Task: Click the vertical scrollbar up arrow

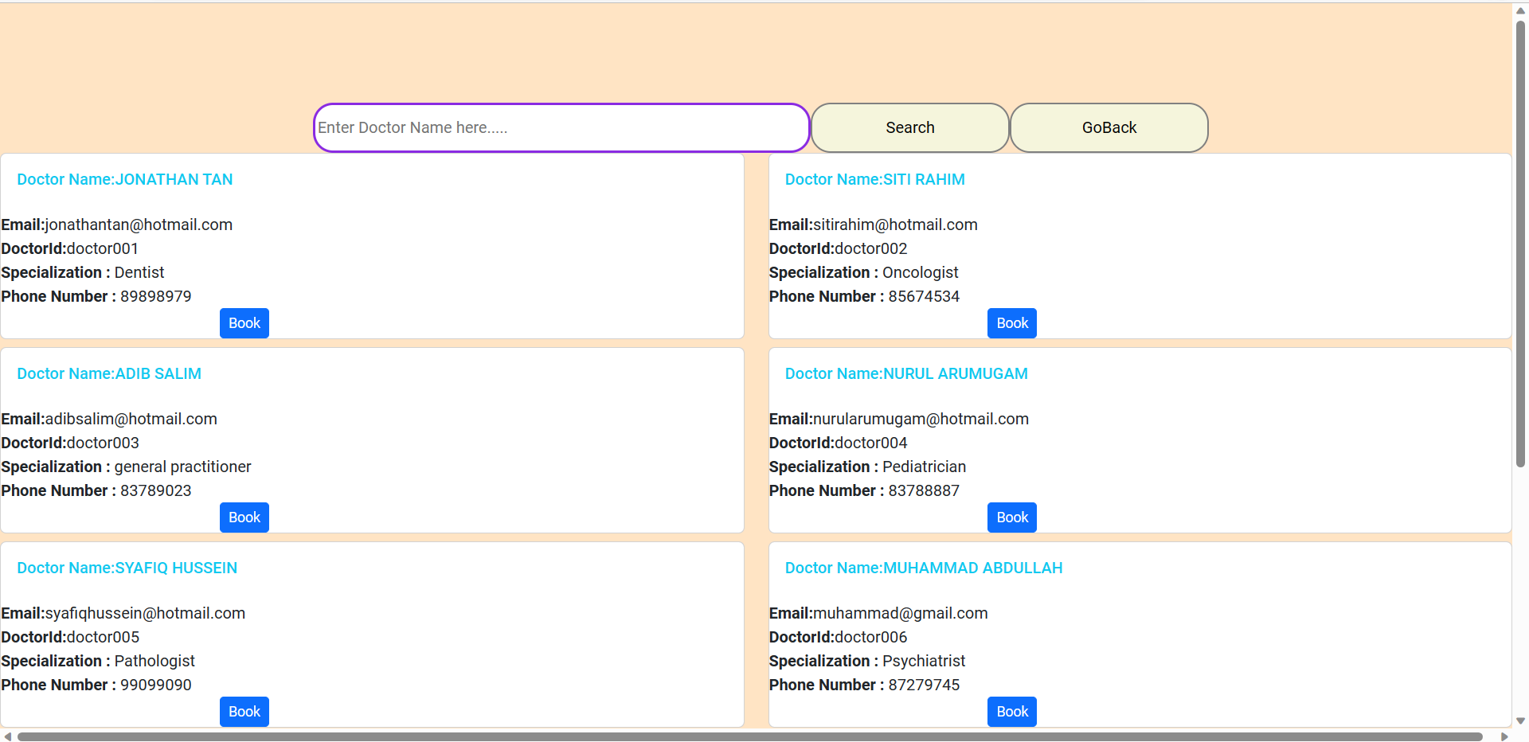Action: [x=1520, y=10]
